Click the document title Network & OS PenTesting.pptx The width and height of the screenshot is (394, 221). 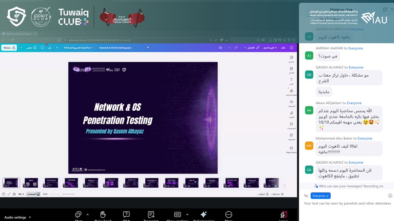[x=115, y=48]
